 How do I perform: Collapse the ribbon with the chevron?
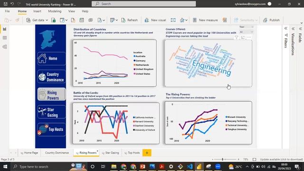coord(302,23)
